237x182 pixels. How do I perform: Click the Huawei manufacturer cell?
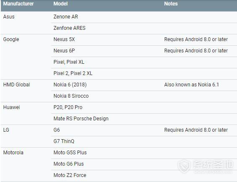point(11,107)
